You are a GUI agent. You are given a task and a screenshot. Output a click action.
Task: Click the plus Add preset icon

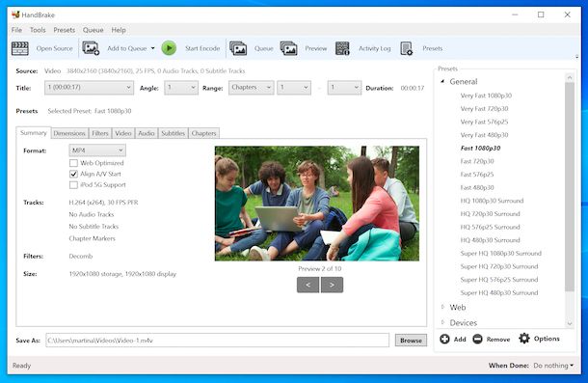pos(444,339)
